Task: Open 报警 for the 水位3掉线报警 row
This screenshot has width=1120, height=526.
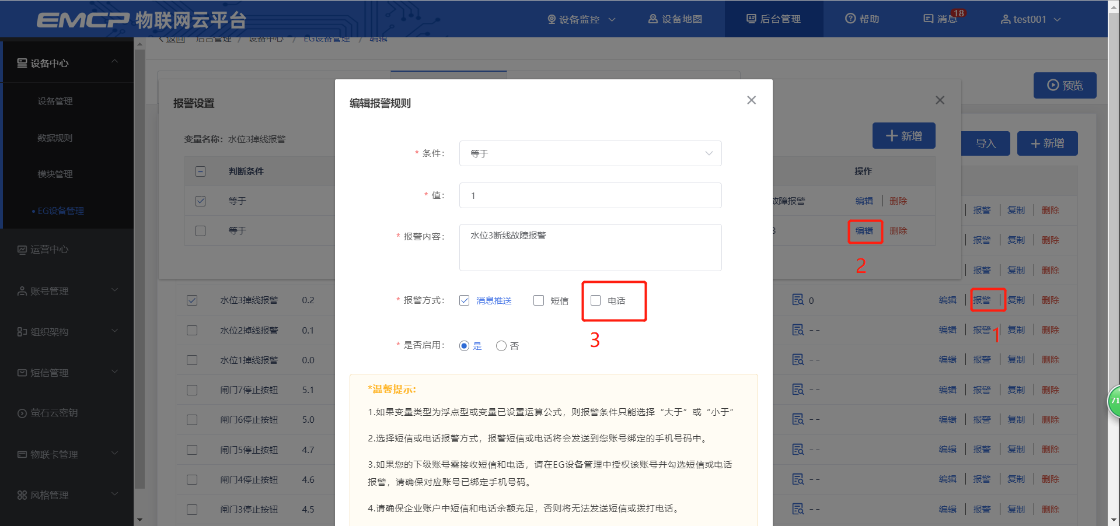Action: 982,300
